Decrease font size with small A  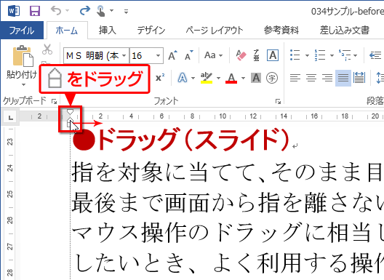pos(188,55)
